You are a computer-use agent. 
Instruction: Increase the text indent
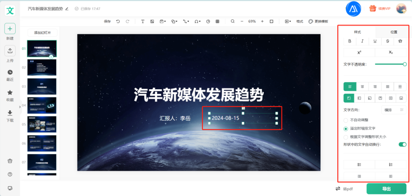click(391, 176)
